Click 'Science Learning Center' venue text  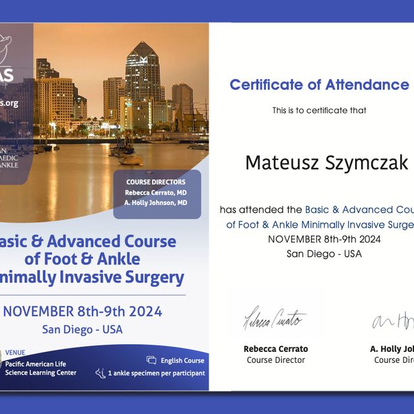[x=41, y=373]
